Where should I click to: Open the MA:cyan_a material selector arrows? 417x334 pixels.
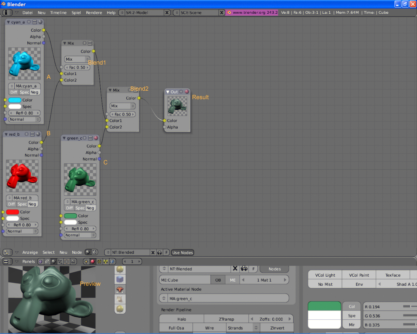click(12, 86)
